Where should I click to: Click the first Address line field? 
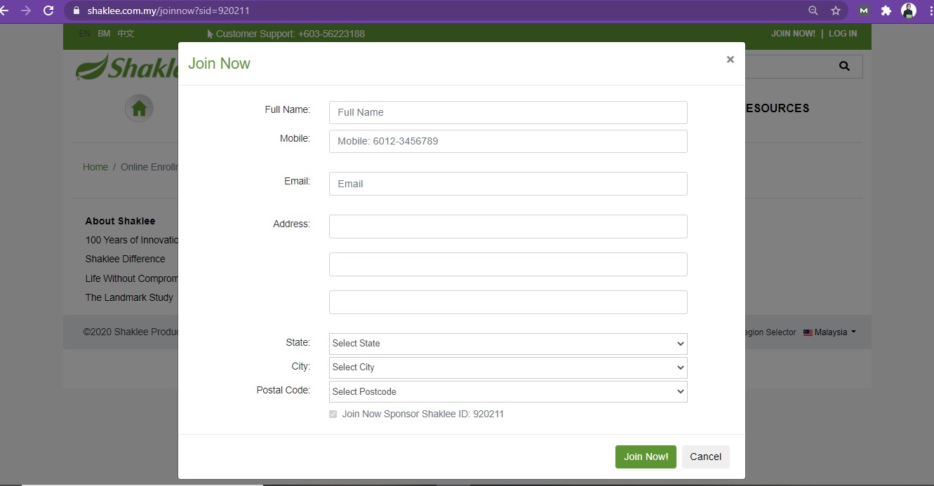pos(508,227)
